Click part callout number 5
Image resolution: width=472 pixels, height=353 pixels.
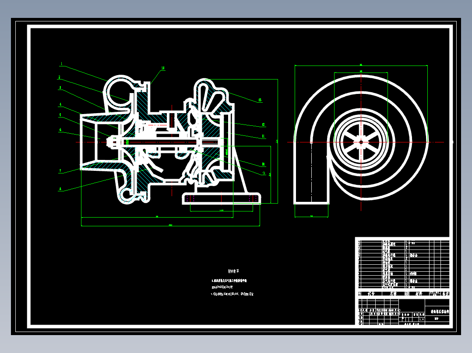(60, 115)
